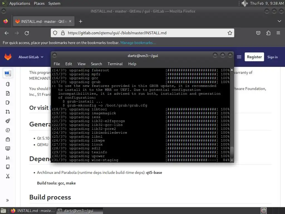Click 'Build tools: gcc, make' text
285x214 pixels.
click(56, 183)
